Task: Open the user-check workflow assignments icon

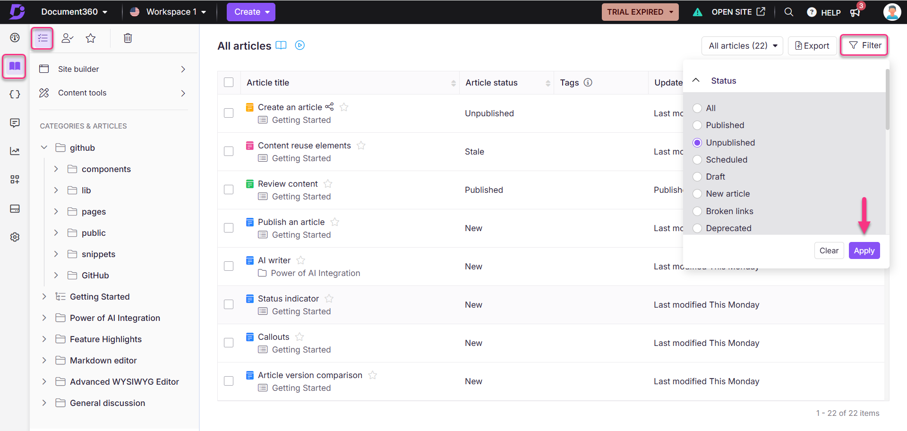Action: click(68, 38)
